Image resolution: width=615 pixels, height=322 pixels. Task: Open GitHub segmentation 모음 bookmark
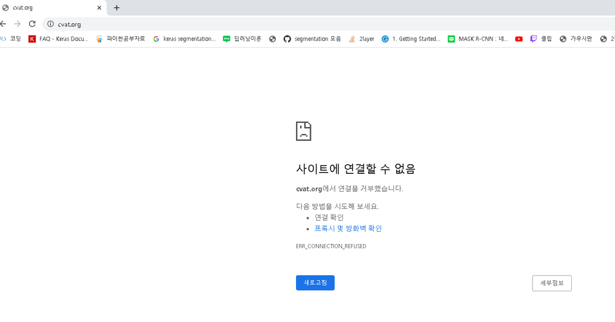click(312, 39)
